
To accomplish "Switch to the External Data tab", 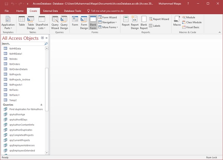I will 50,11.
